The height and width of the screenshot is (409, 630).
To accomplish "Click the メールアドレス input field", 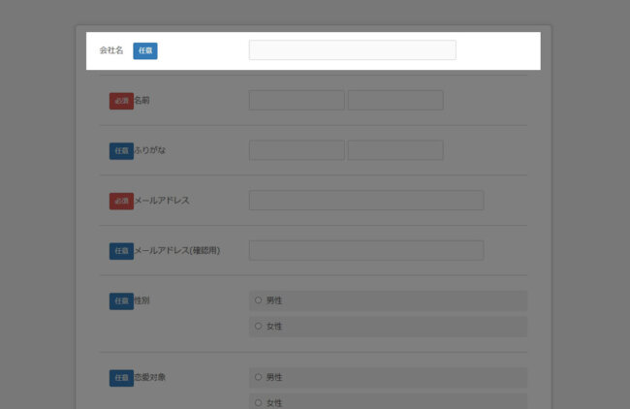I will [x=365, y=201].
